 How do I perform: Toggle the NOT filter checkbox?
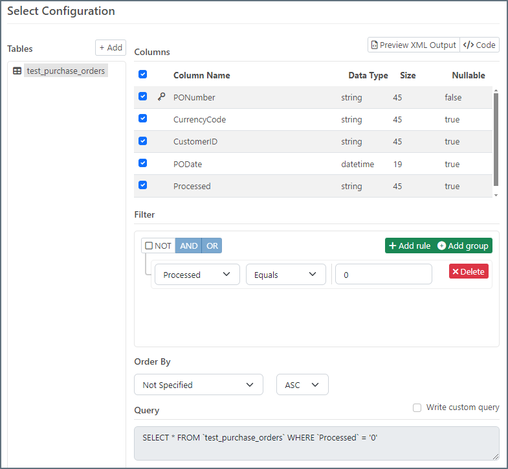click(149, 246)
